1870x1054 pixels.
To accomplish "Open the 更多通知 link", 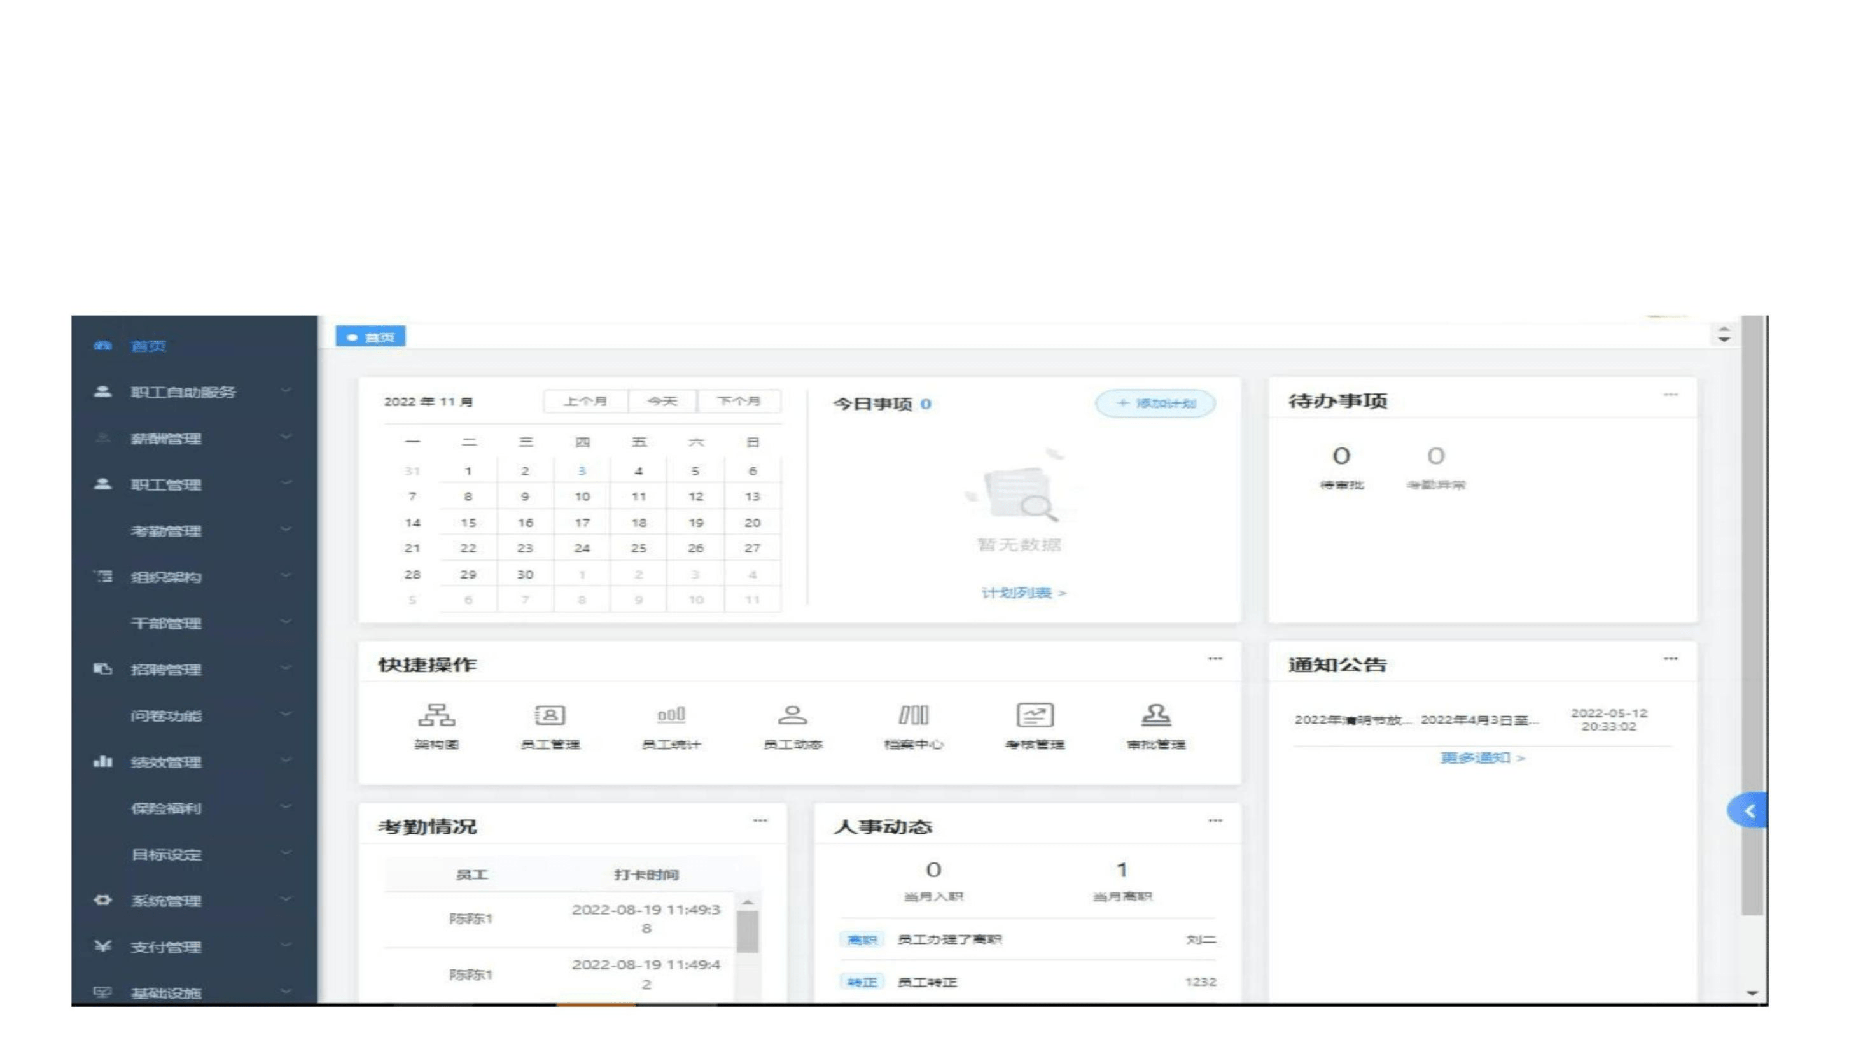I will tap(1483, 757).
